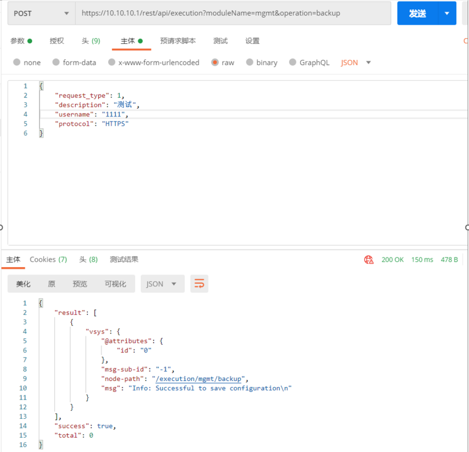Image resolution: width=469 pixels, height=452 pixels.
Task: Open the orange JSON body format dropdown
Action: point(355,62)
